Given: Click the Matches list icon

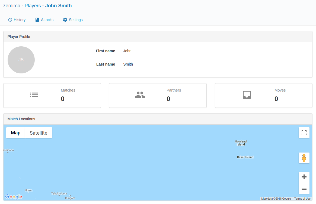Looking at the screenshot, I should tap(34, 95).
